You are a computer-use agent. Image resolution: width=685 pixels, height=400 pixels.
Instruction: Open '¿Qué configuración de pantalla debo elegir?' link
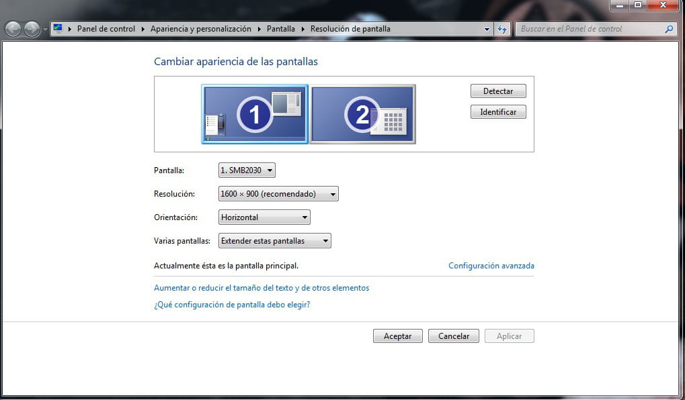[232, 305]
